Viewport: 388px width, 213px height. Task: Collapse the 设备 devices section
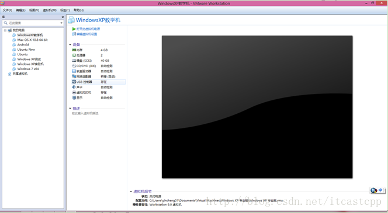click(x=70, y=45)
